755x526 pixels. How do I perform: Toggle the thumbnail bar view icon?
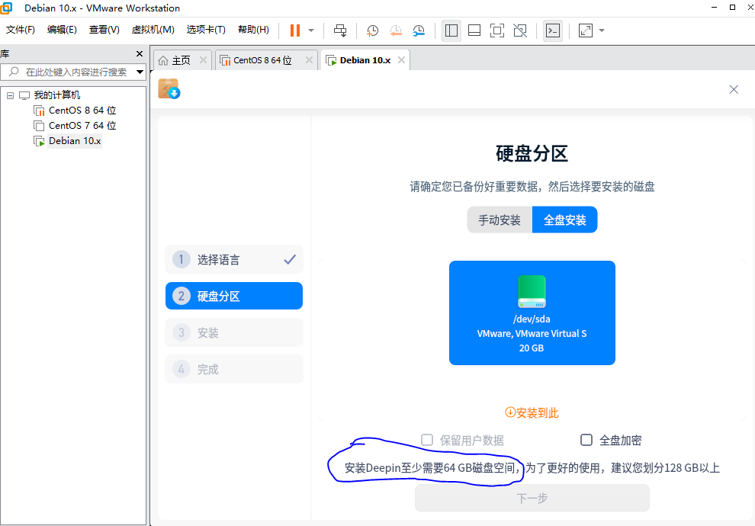(474, 30)
